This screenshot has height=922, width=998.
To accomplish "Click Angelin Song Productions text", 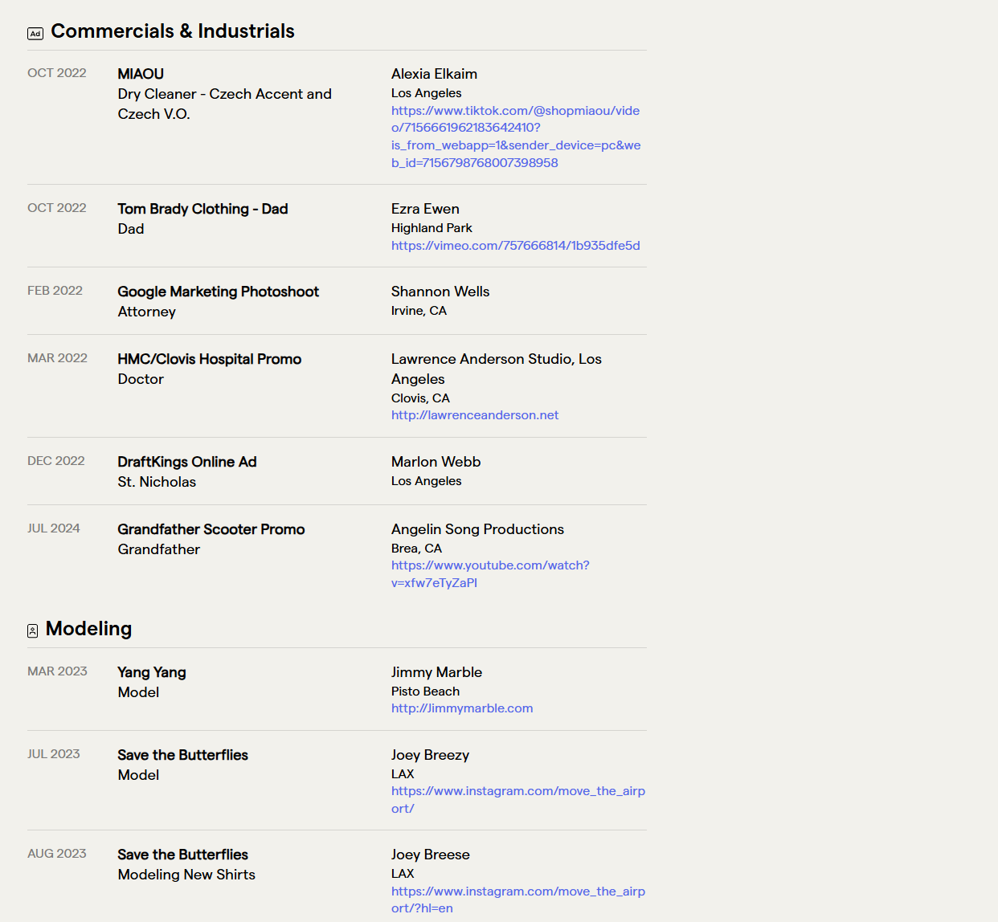I will [x=478, y=529].
